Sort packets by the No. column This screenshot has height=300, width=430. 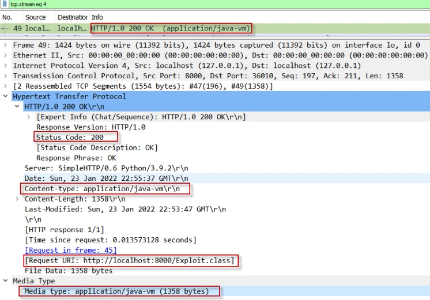(7, 17)
